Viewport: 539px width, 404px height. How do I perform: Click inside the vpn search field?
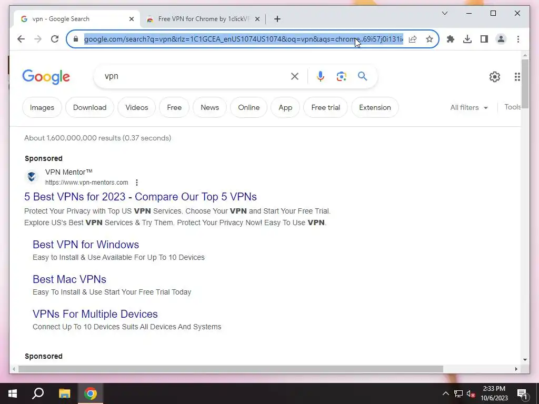pyautogui.click(x=196, y=76)
